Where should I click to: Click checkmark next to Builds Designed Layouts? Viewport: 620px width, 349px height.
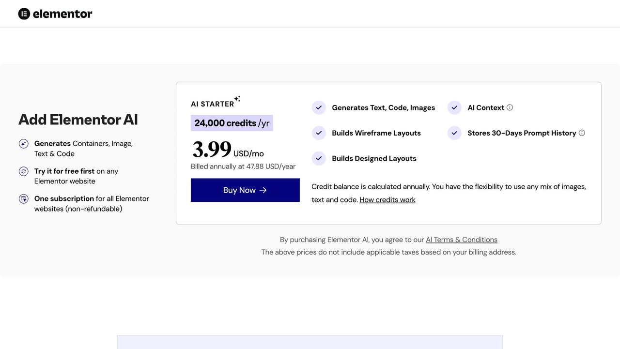pos(319,158)
